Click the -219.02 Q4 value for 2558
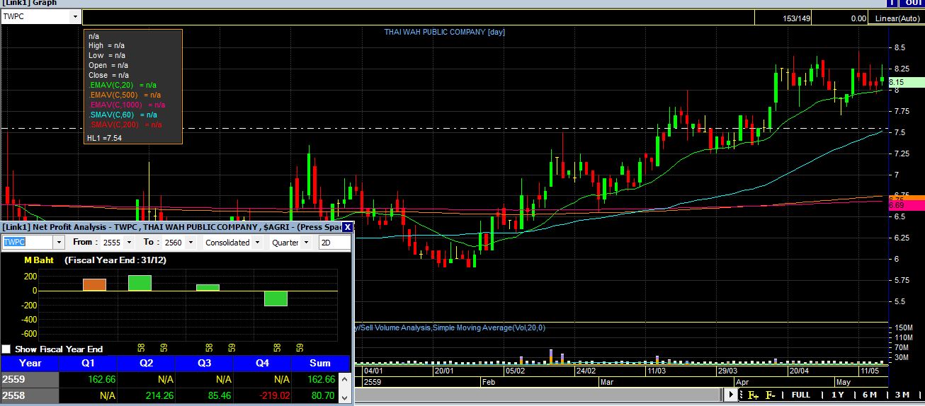Screen dimensions: 925x406 [274, 395]
